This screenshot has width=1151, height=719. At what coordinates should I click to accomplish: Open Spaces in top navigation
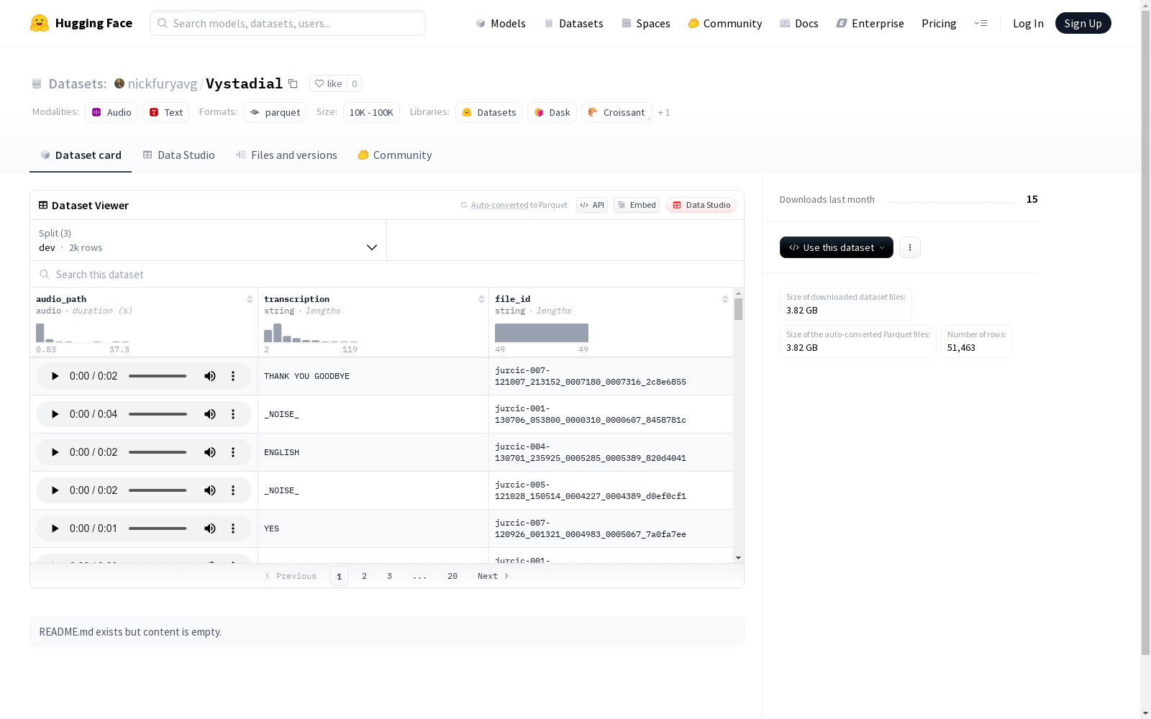[x=646, y=23]
